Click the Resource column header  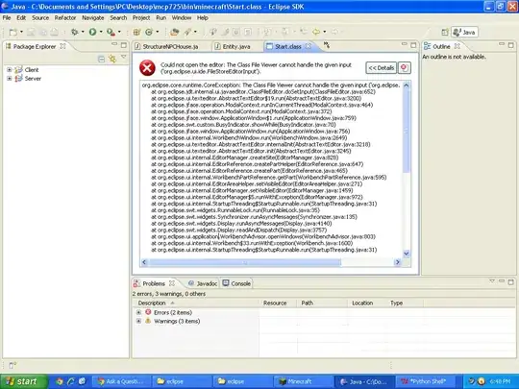click(x=279, y=303)
